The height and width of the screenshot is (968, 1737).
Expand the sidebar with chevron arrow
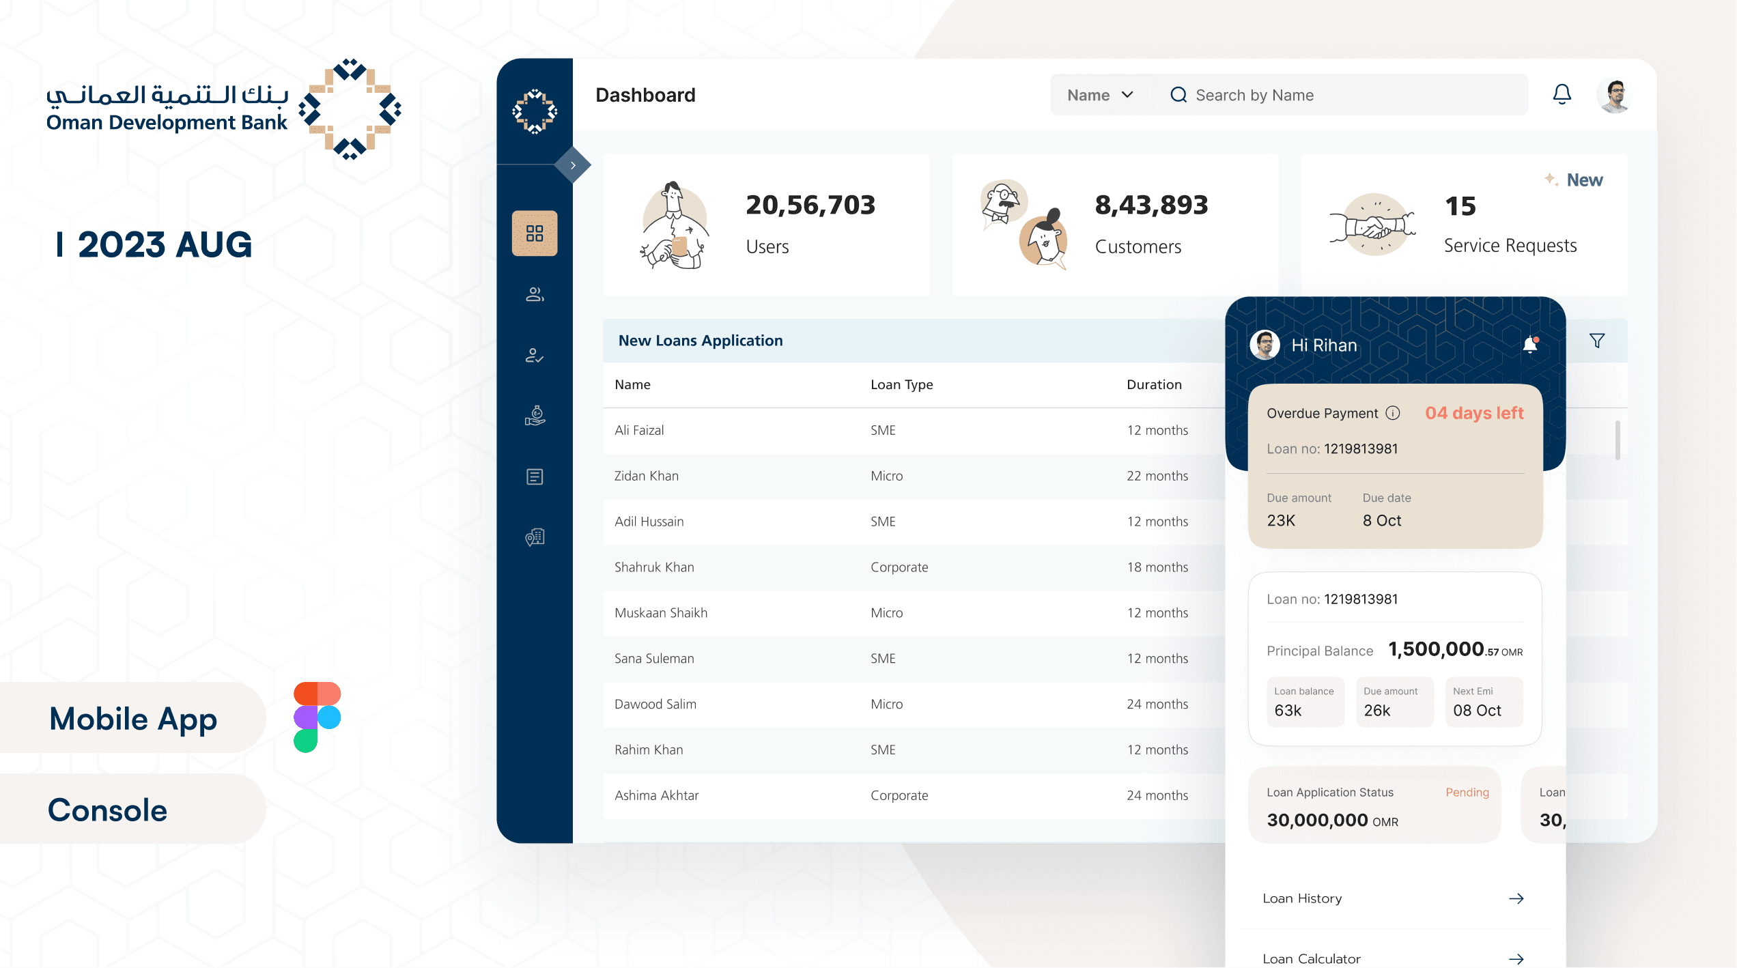[x=573, y=165]
